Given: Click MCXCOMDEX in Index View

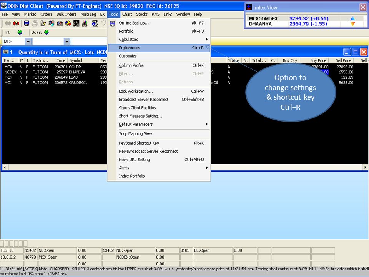Looking at the screenshot, I should click(x=263, y=18).
